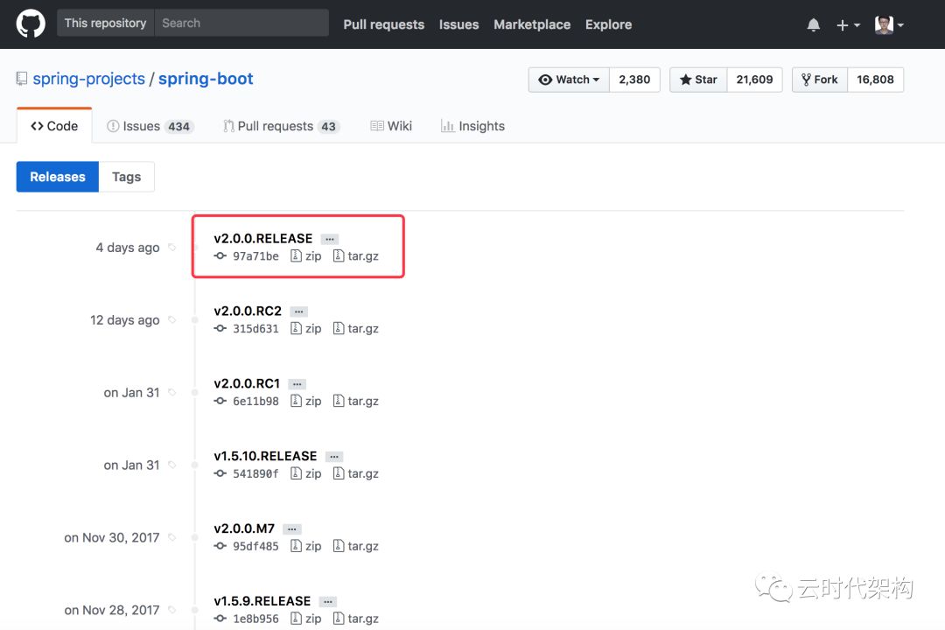Open the v1.5.10.RELEASE tag
Viewport: 945px width, 630px height.
(265, 456)
